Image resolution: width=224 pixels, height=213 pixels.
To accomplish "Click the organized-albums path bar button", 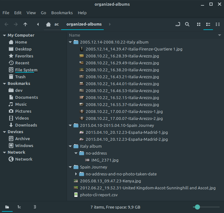I will [84, 24].
